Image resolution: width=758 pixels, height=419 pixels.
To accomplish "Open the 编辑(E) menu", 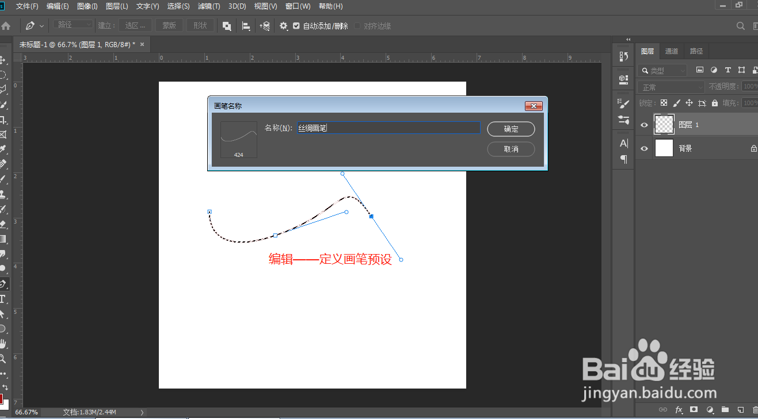I will tap(58, 6).
